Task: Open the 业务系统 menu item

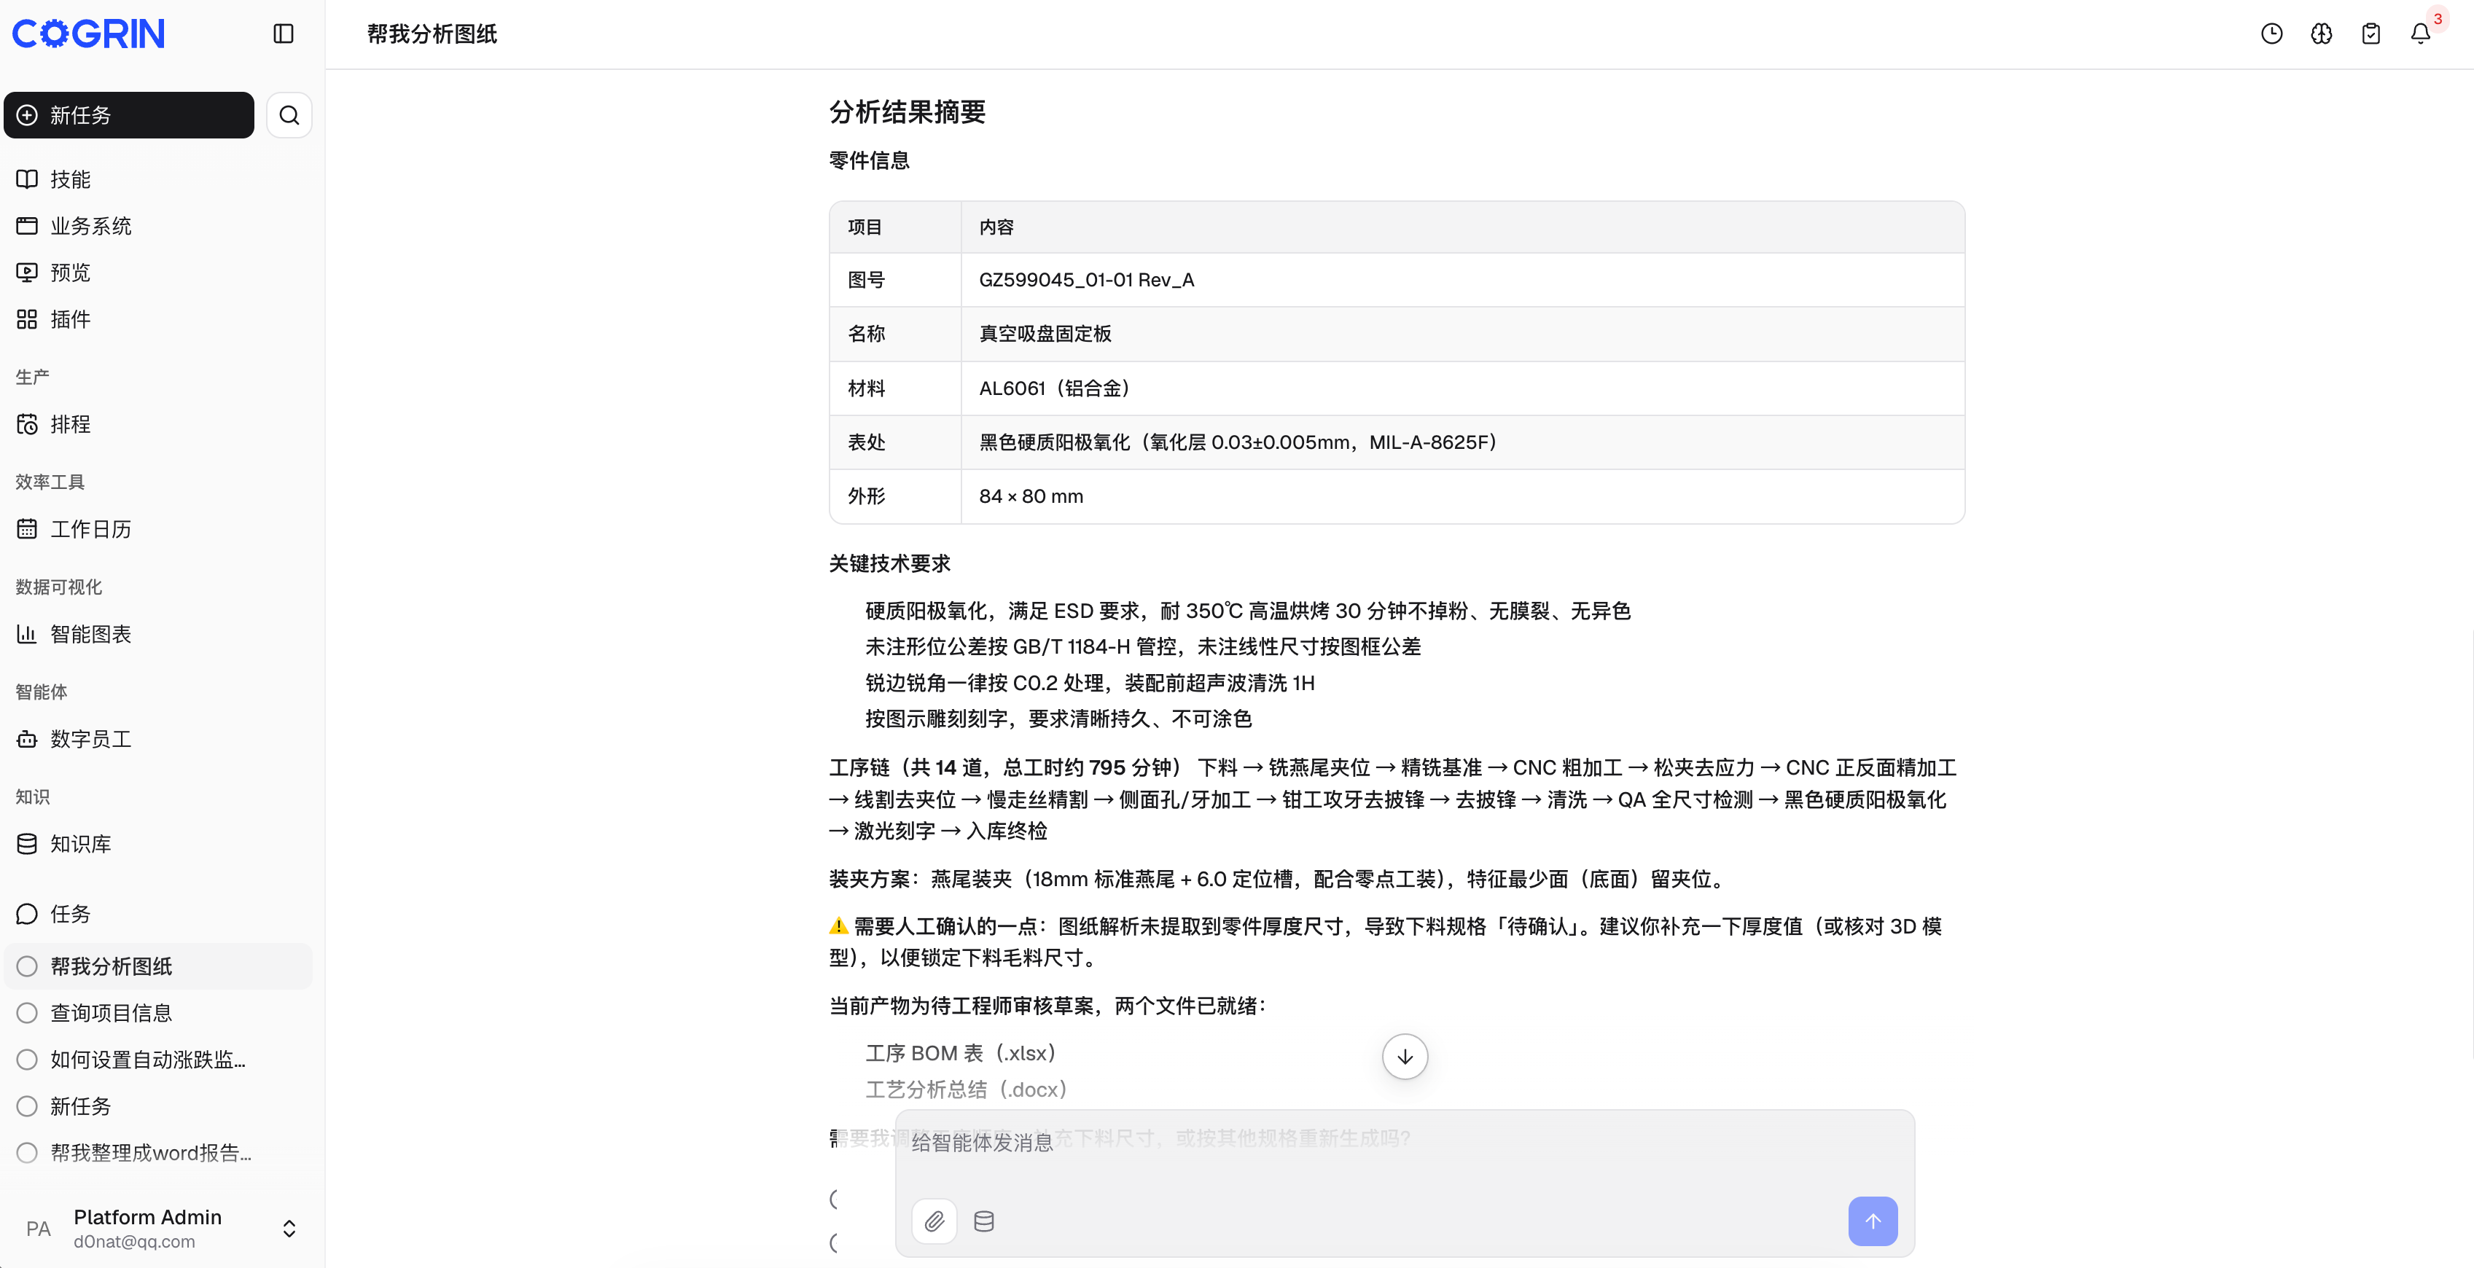Action: (x=158, y=226)
